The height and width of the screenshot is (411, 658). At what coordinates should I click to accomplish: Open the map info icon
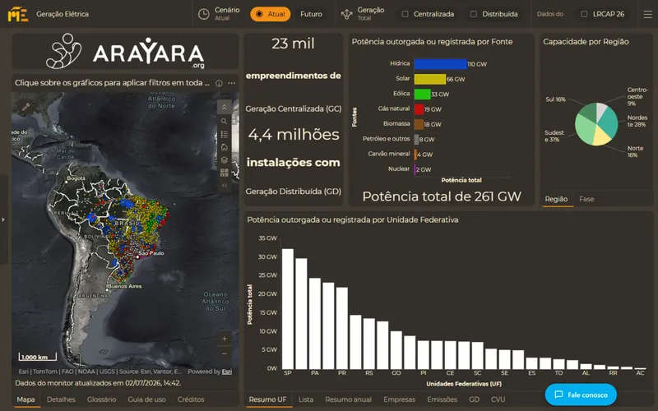[x=219, y=83]
